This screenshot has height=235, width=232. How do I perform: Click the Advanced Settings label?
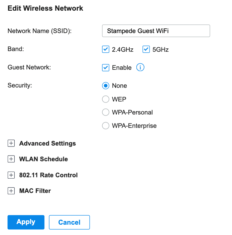coord(47,144)
